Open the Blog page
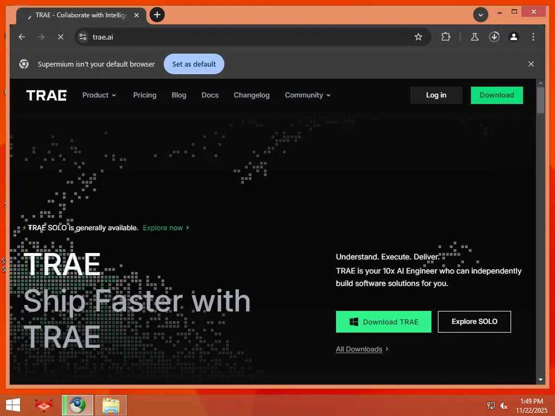The width and height of the screenshot is (555, 416). pos(179,95)
